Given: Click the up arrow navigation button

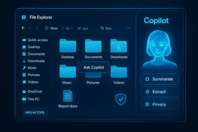Looking at the screenshot, I should tap(37, 28).
